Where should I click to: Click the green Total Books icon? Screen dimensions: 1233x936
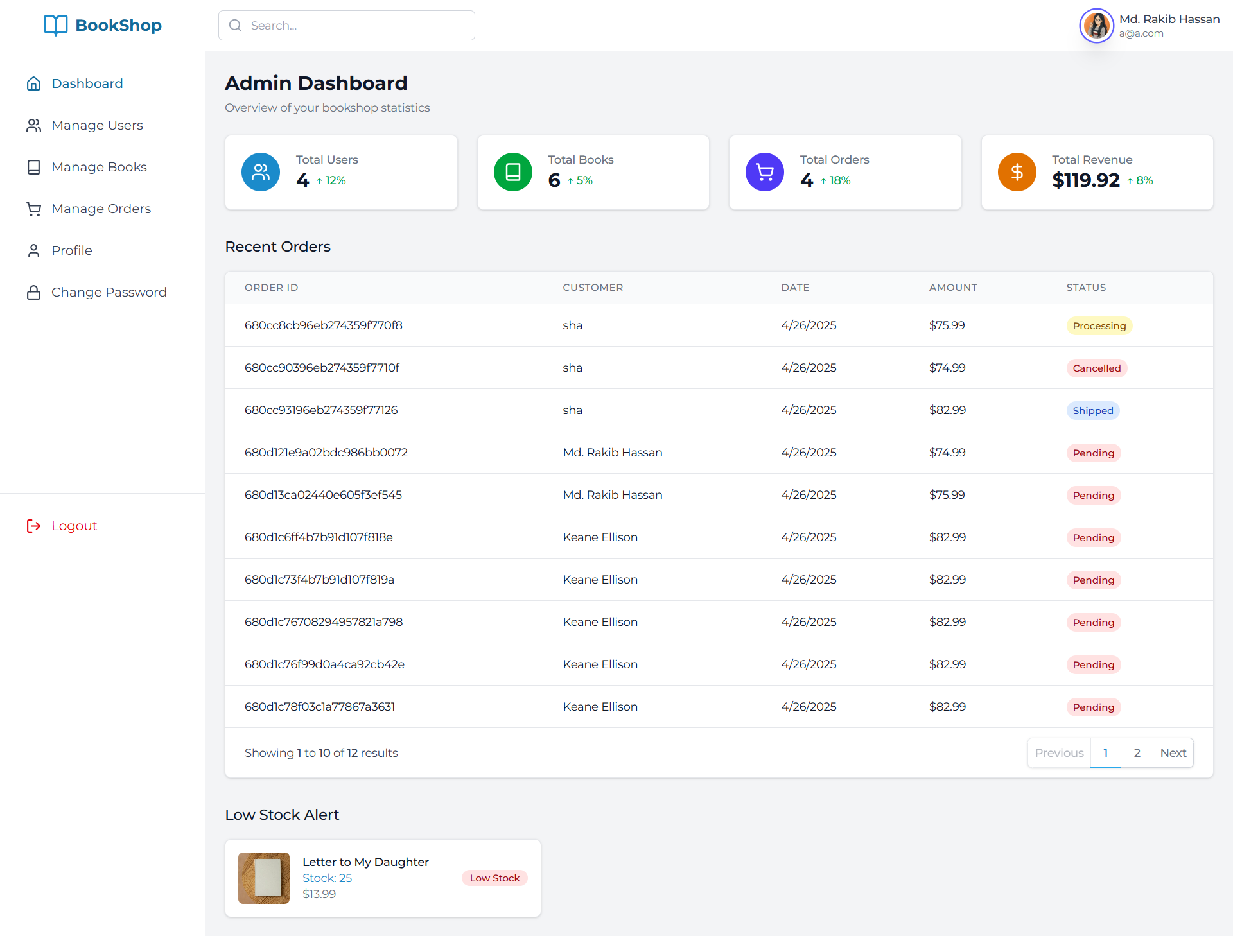(512, 172)
